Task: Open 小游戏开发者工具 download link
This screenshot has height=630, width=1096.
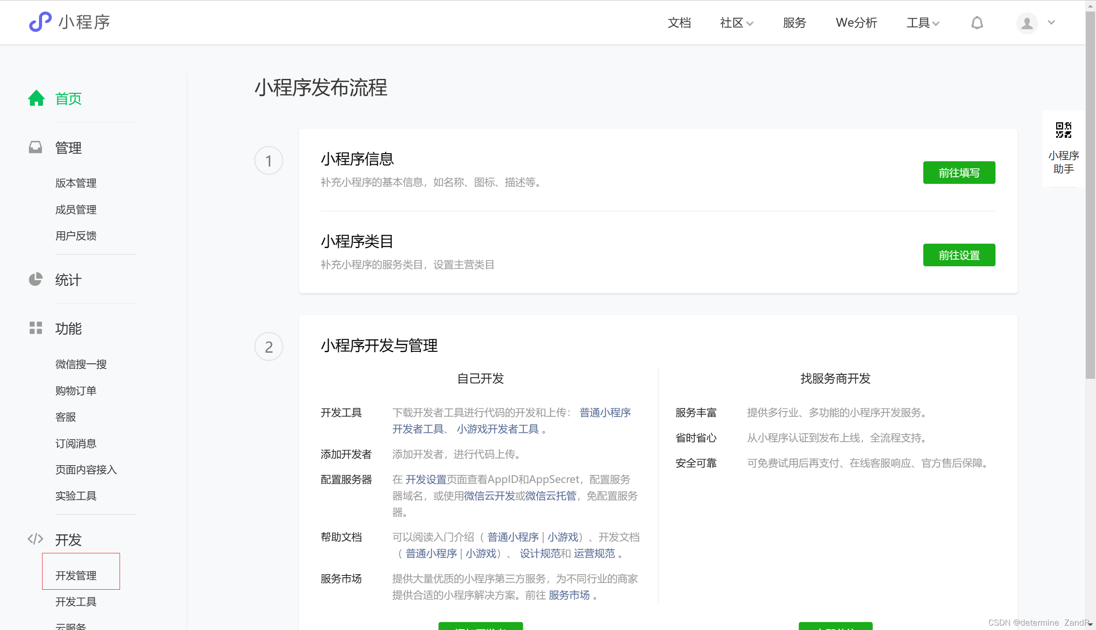Action: tap(497, 429)
